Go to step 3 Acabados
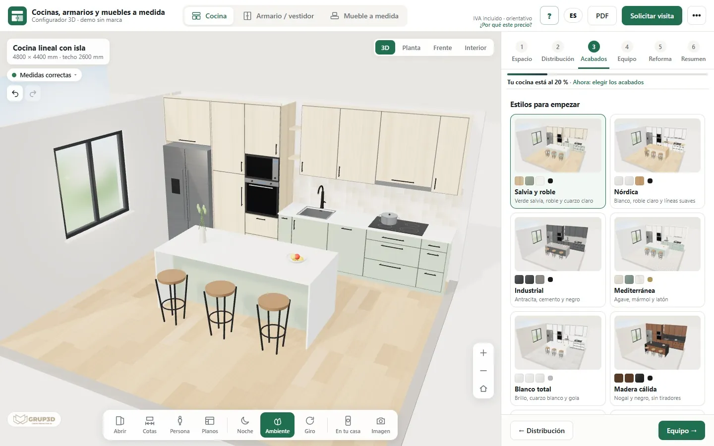Viewport: 714px width, 446px height. pos(594,52)
